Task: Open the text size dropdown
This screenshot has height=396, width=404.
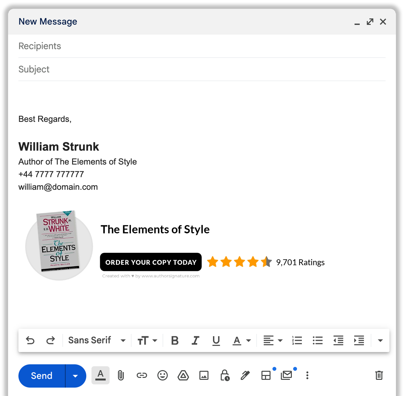Action: 147,340
